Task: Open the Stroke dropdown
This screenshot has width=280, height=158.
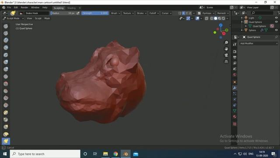Action: (141, 13)
